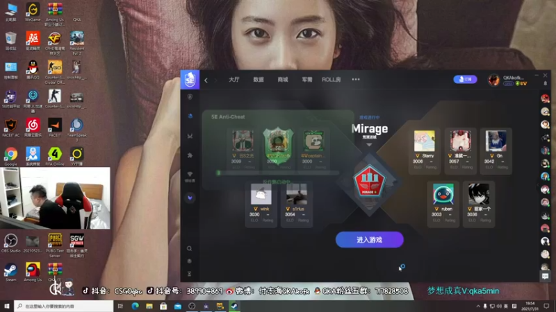Image resolution: width=556 pixels, height=312 pixels.
Task: Open NetEase Cloud Music red shortcut
Action: 33,128
